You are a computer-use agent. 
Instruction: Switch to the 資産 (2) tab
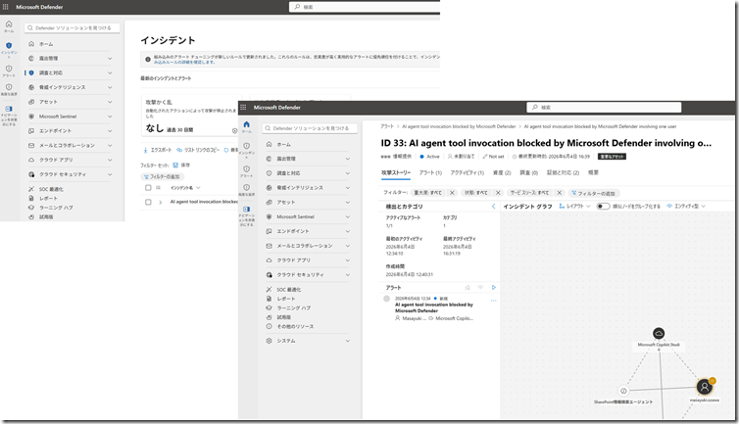click(502, 173)
